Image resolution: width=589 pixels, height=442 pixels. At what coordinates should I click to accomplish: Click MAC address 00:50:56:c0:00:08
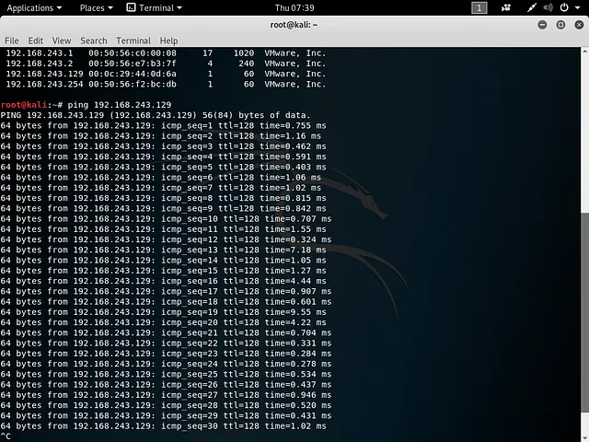coord(133,53)
